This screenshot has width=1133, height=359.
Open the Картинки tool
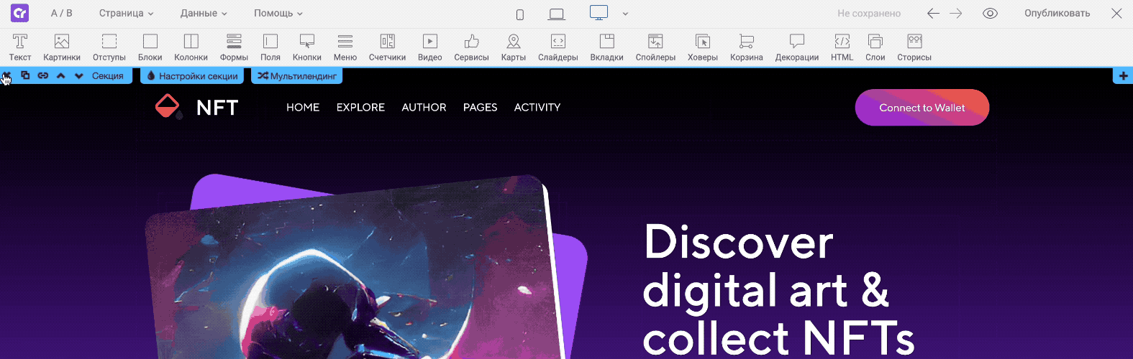[x=62, y=47]
